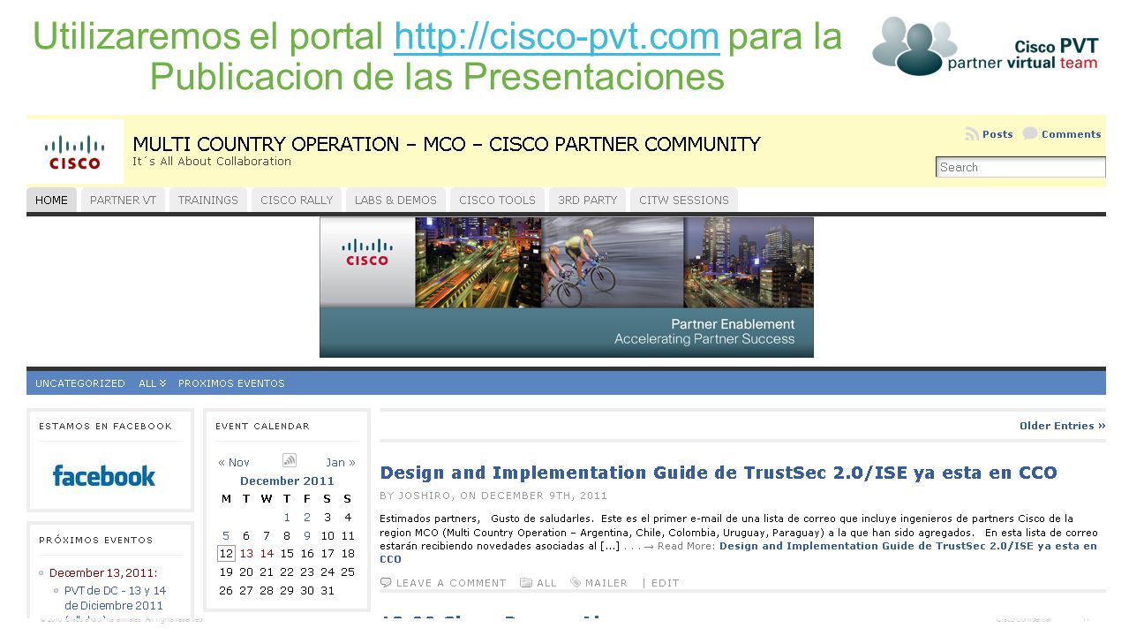
Task: Select December 25 in the calendar
Action: click(x=348, y=572)
